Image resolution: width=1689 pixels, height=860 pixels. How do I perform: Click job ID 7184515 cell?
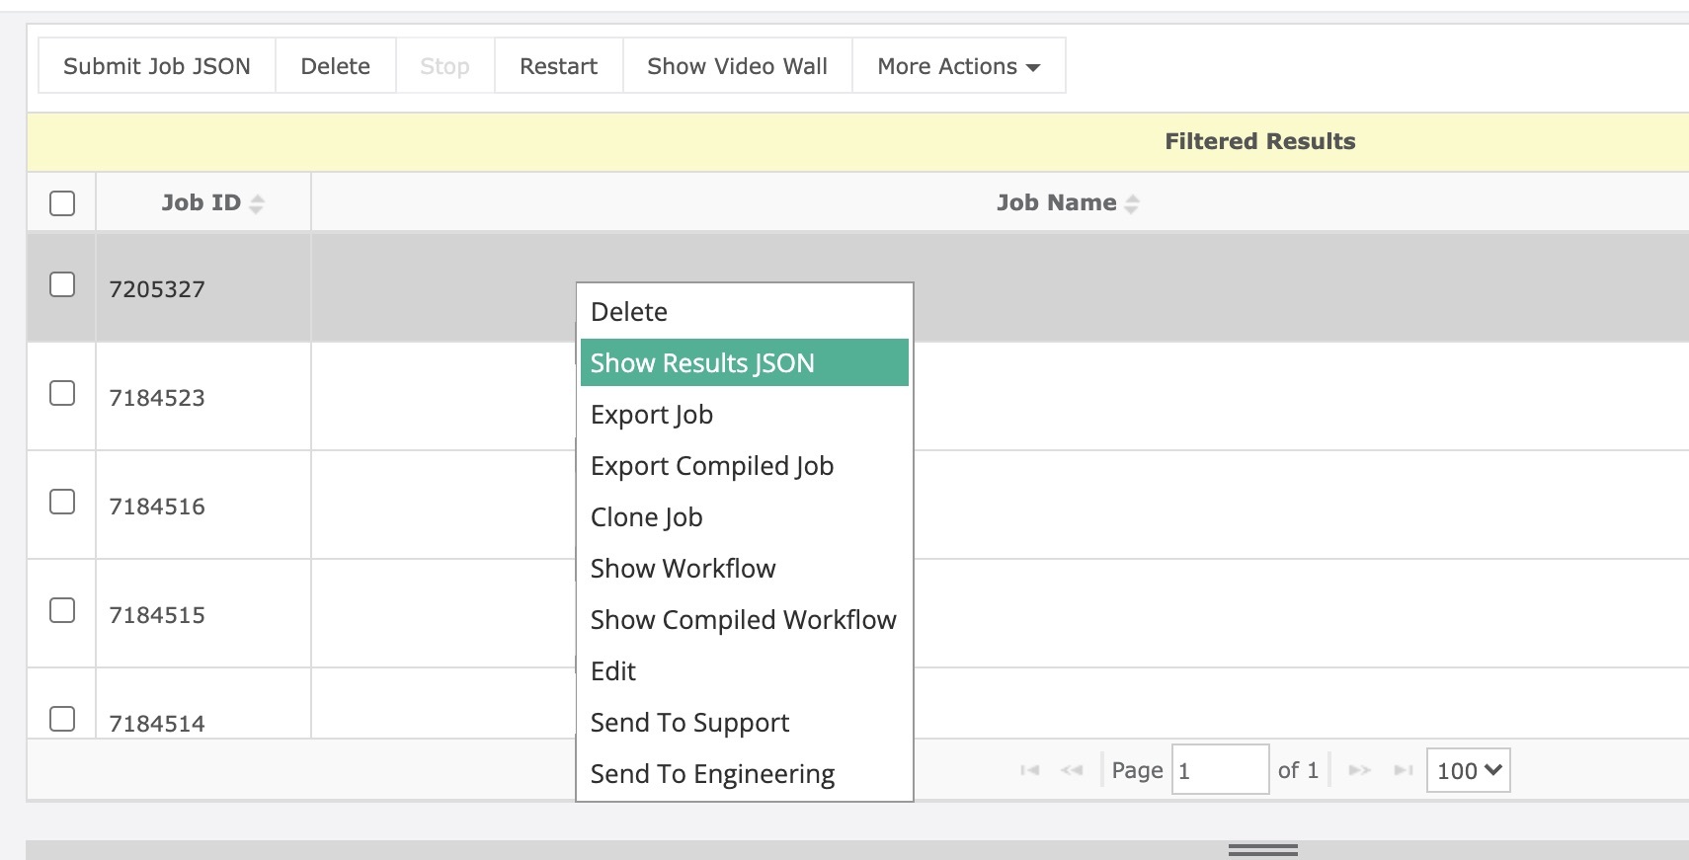coord(203,614)
